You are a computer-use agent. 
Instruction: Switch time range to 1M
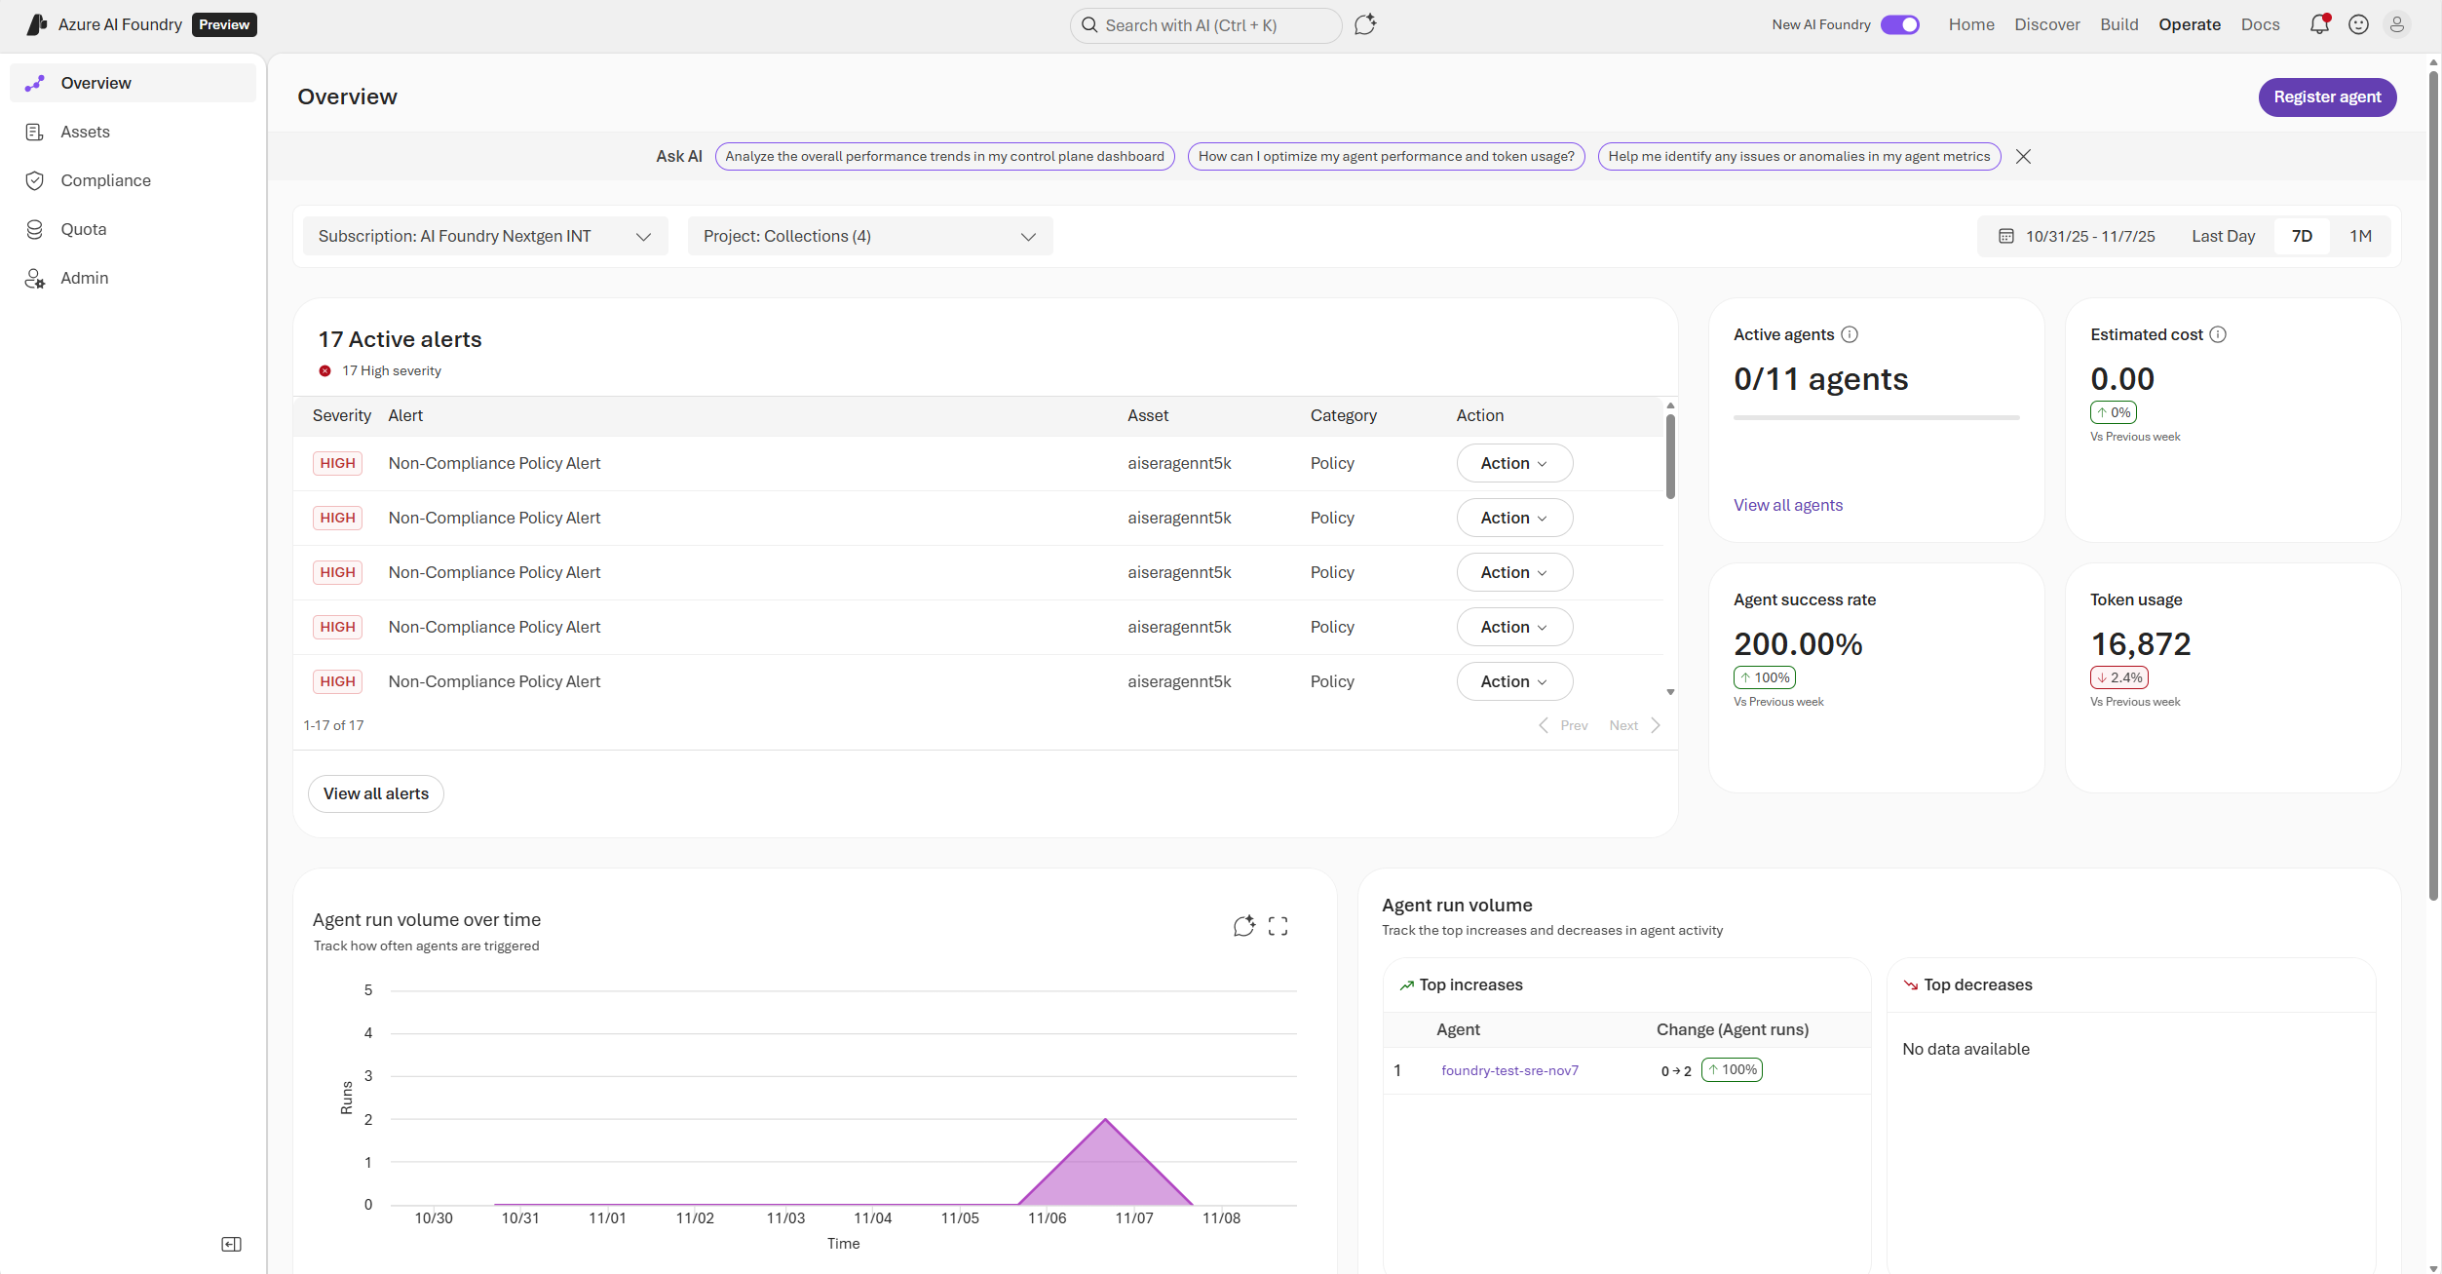(x=2361, y=236)
